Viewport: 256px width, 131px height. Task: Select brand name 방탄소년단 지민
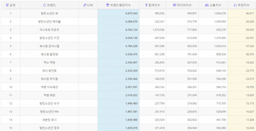(49, 38)
